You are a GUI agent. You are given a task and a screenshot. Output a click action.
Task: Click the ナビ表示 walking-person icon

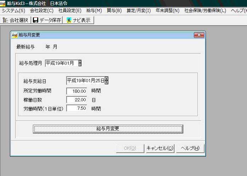[x=69, y=20]
